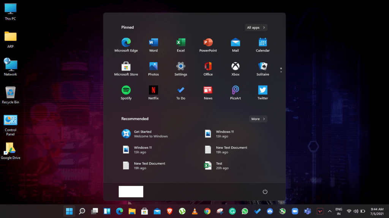389x218 pixels.
Task: Open Calendar in the pinned section
Action: 262,45
